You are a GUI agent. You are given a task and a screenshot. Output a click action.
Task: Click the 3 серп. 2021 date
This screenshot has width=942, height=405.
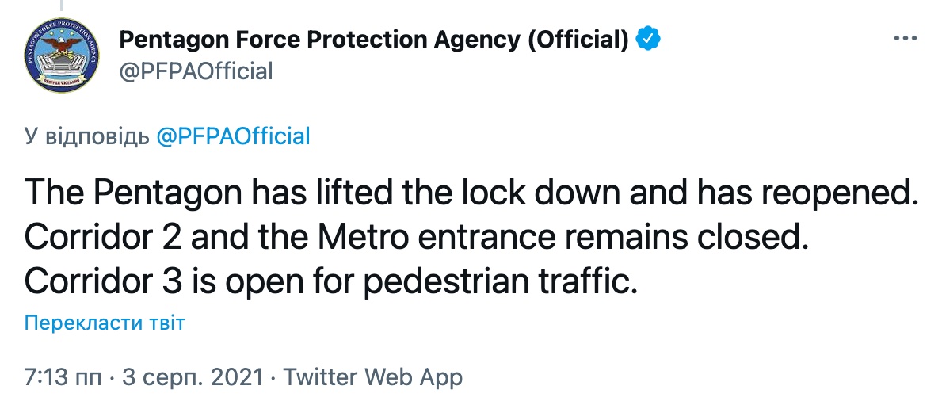click(193, 377)
